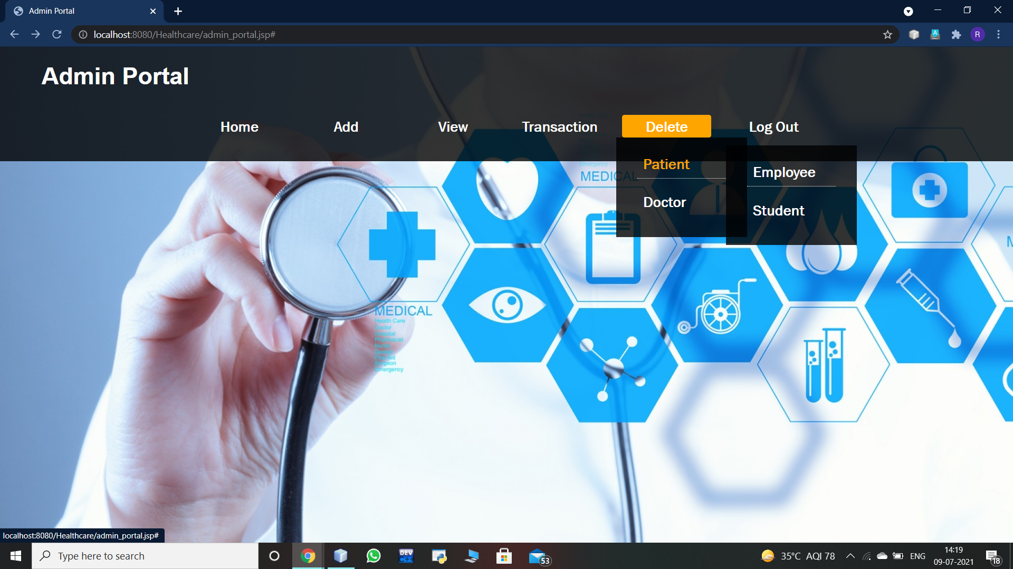Open Microsoft Store from taskbar

tap(504, 556)
